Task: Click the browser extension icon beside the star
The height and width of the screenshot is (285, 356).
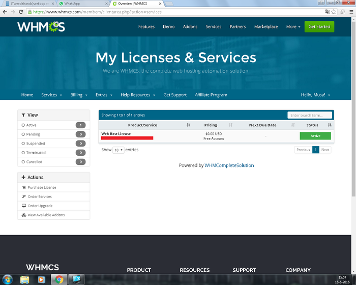Action: click(342, 12)
